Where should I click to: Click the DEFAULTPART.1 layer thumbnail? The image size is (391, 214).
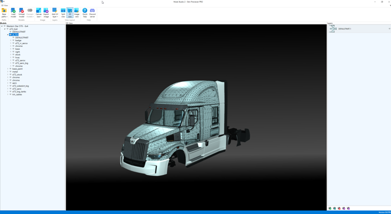tap(333, 29)
